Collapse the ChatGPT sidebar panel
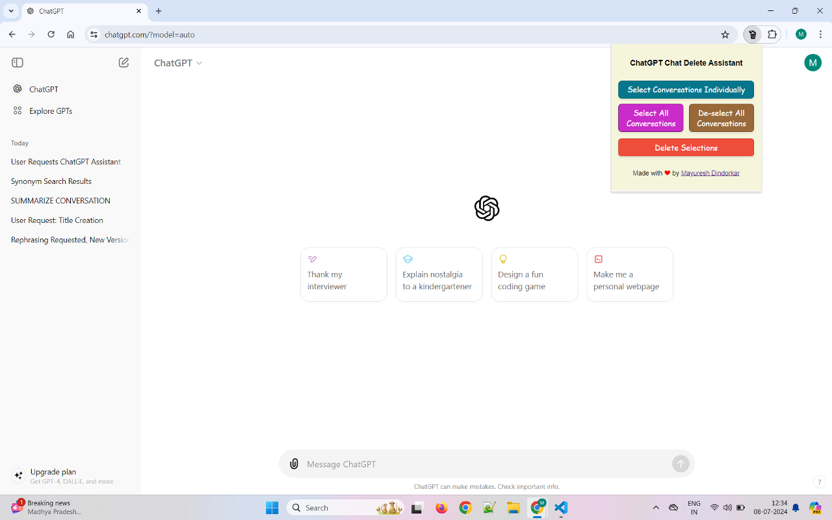This screenshot has height=520, width=832. [17, 62]
